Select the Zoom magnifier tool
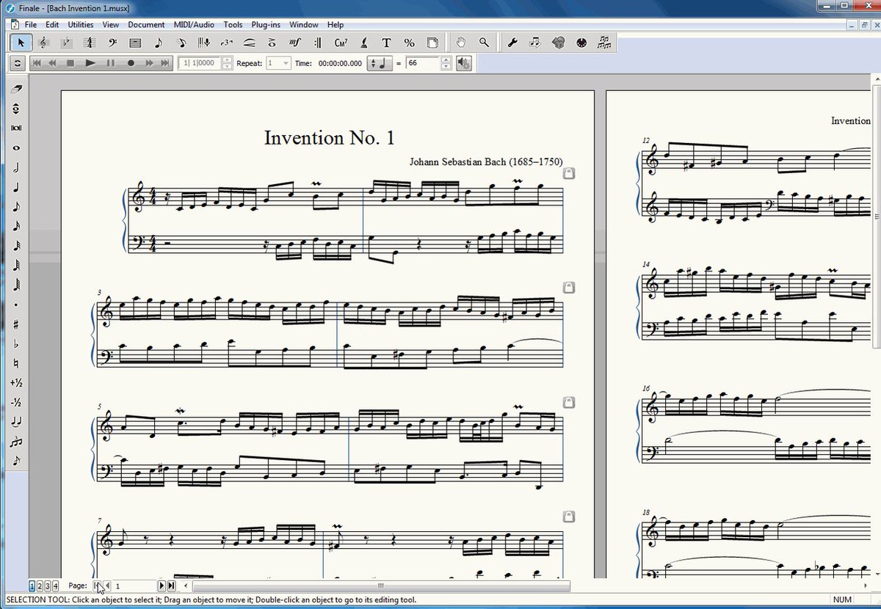Screen dimensions: 881x609 pos(484,43)
